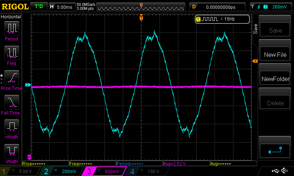Pick the -Width measurement icon
This screenshot has height=176, width=294.
pyautogui.click(x=11, y=152)
